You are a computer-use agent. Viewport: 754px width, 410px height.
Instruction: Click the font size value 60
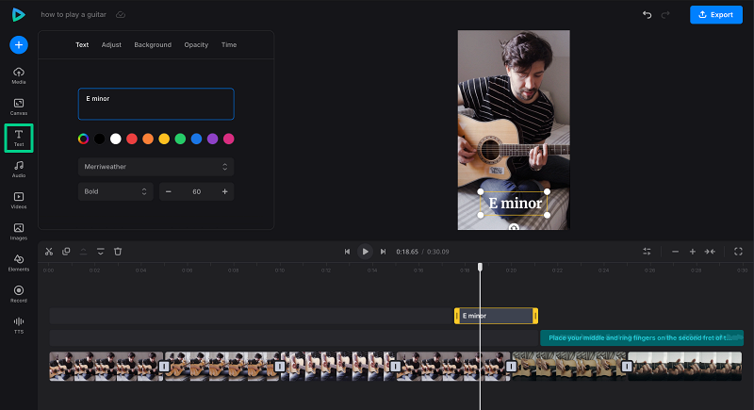pyautogui.click(x=197, y=191)
